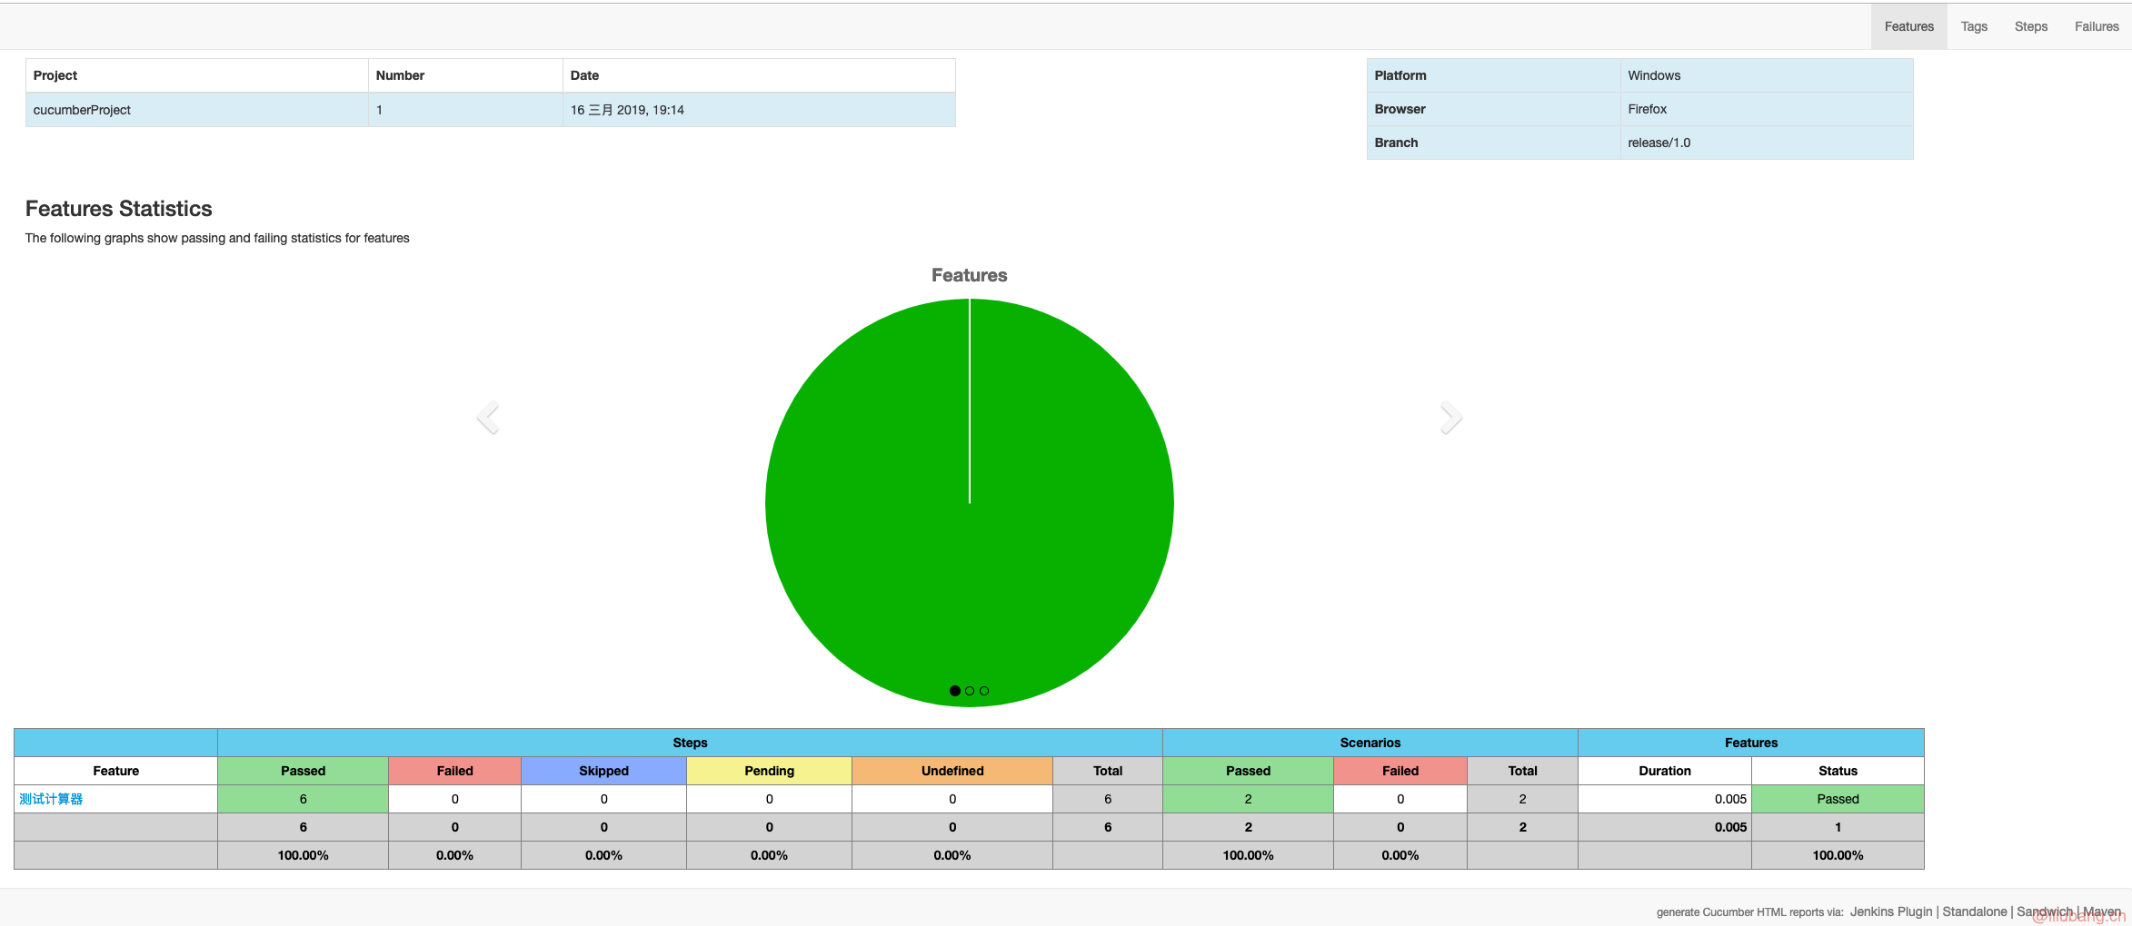Follow the Jenkins Plugin footer link

point(1890,911)
